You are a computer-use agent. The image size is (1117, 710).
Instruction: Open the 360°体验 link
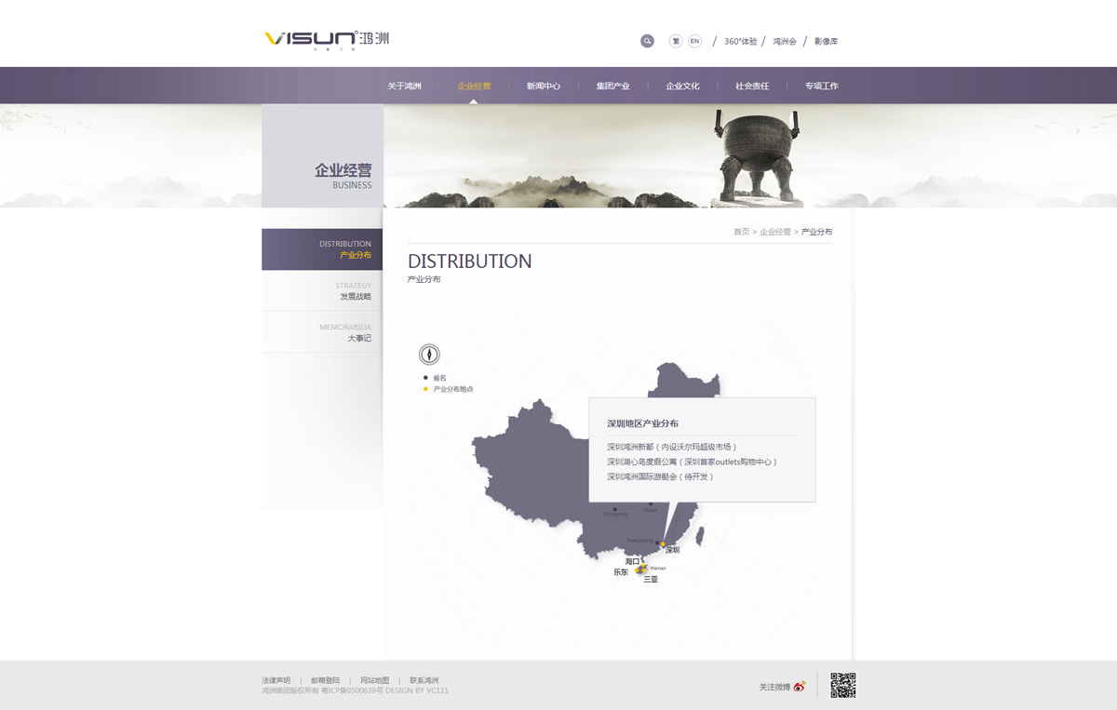(x=740, y=41)
